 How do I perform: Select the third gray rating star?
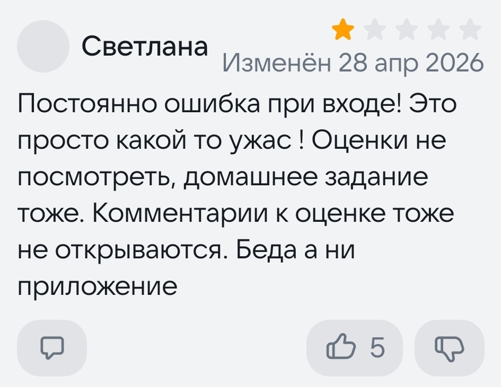click(x=407, y=29)
